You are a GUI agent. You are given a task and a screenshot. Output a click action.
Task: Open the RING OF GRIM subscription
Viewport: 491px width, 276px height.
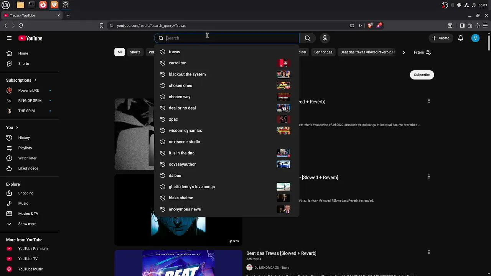[30, 100]
